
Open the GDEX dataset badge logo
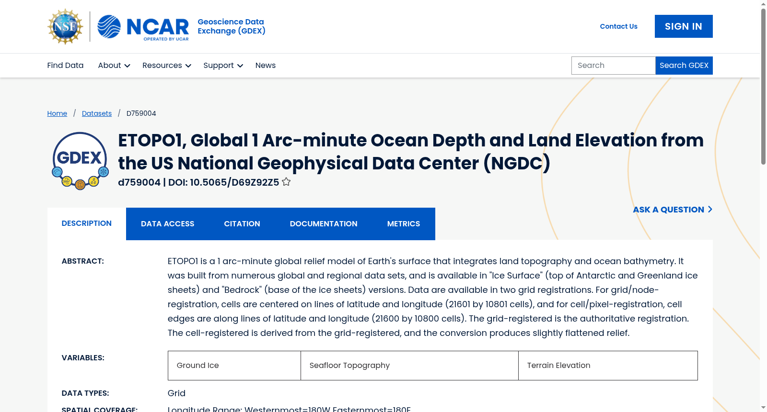pyautogui.click(x=80, y=161)
